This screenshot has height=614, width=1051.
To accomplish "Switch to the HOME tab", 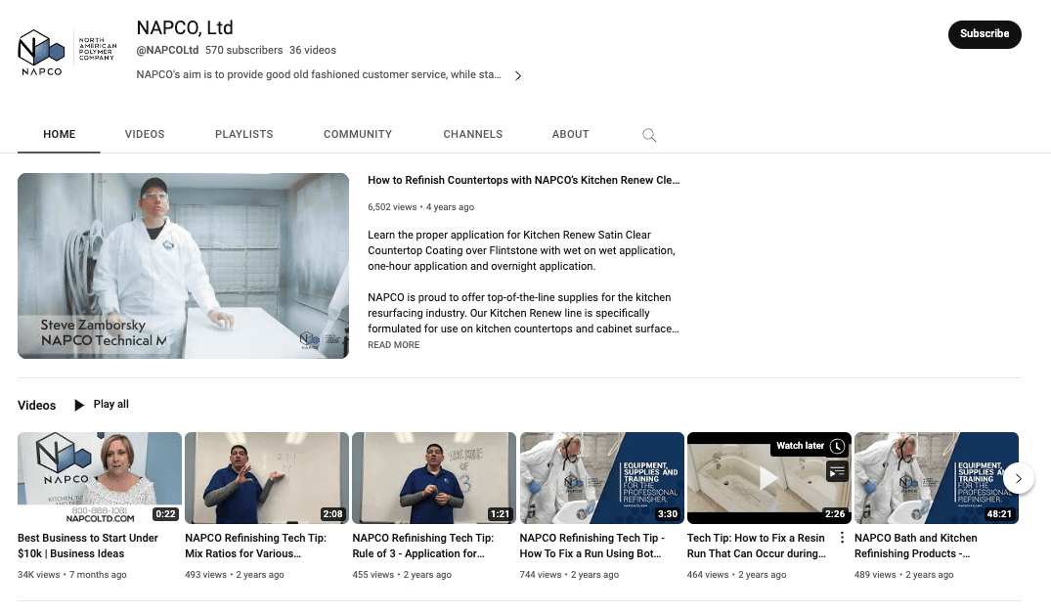I will click(x=59, y=134).
